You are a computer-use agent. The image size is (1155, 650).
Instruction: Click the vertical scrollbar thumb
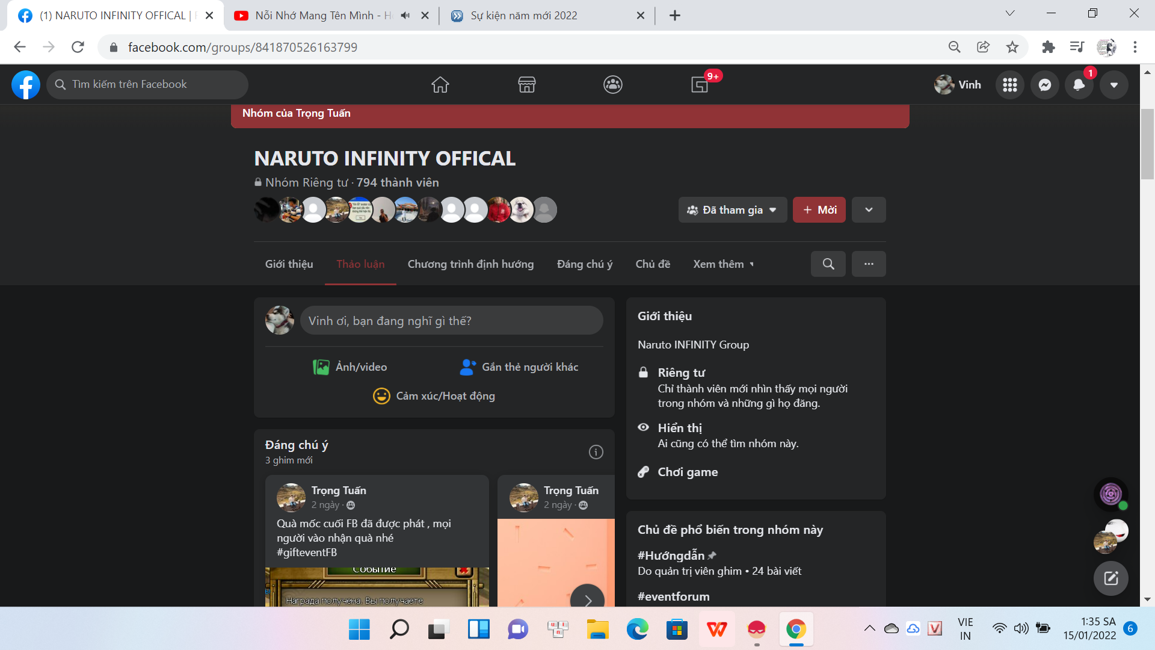click(1147, 144)
